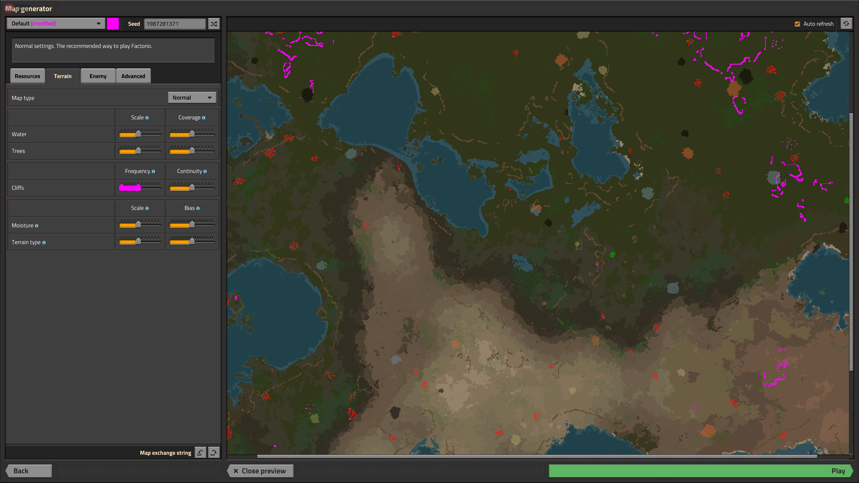Click the Terrain type bias slider
The height and width of the screenshot is (483, 859).
(x=192, y=241)
